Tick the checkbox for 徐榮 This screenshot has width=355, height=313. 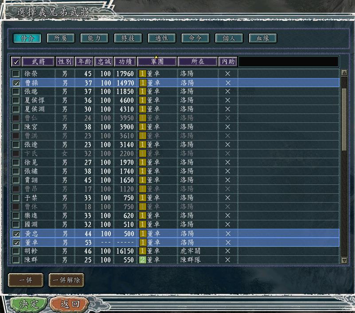point(16,74)
